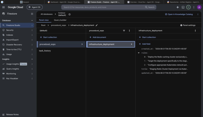The width and height of the screenshot is (203, 117).
Task: Click Add document
Action: (x=98, y=37)
